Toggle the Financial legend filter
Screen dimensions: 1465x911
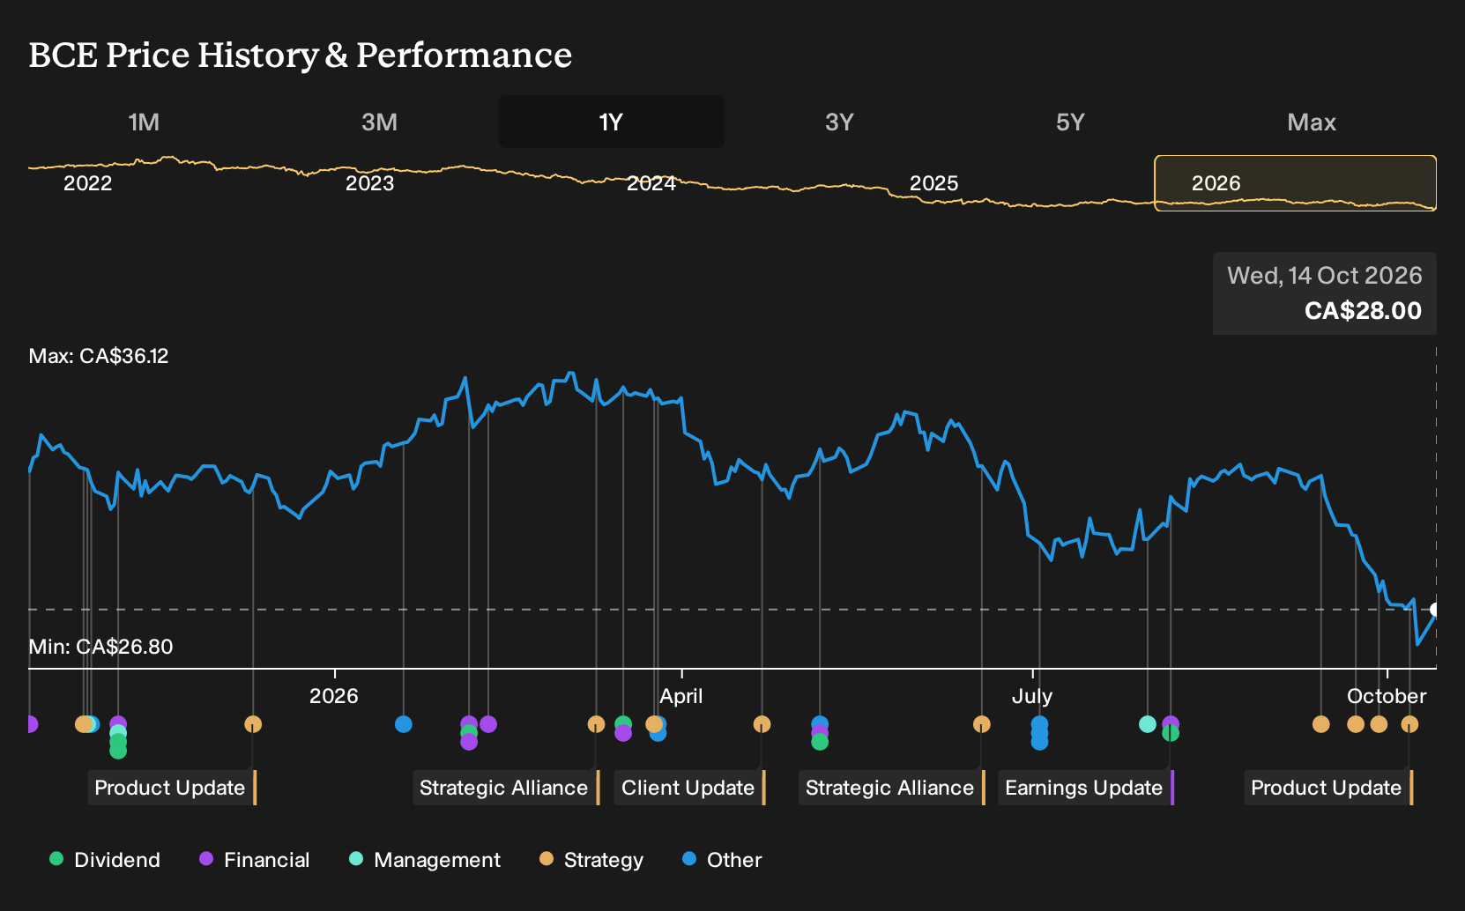click(255, 860)
